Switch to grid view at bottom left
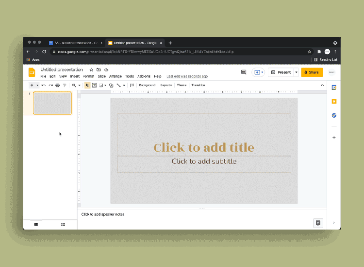The width and height of the screenshot is (364, 267). pos(63,224)
